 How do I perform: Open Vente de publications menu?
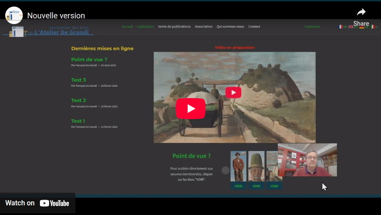pos(174,26)
